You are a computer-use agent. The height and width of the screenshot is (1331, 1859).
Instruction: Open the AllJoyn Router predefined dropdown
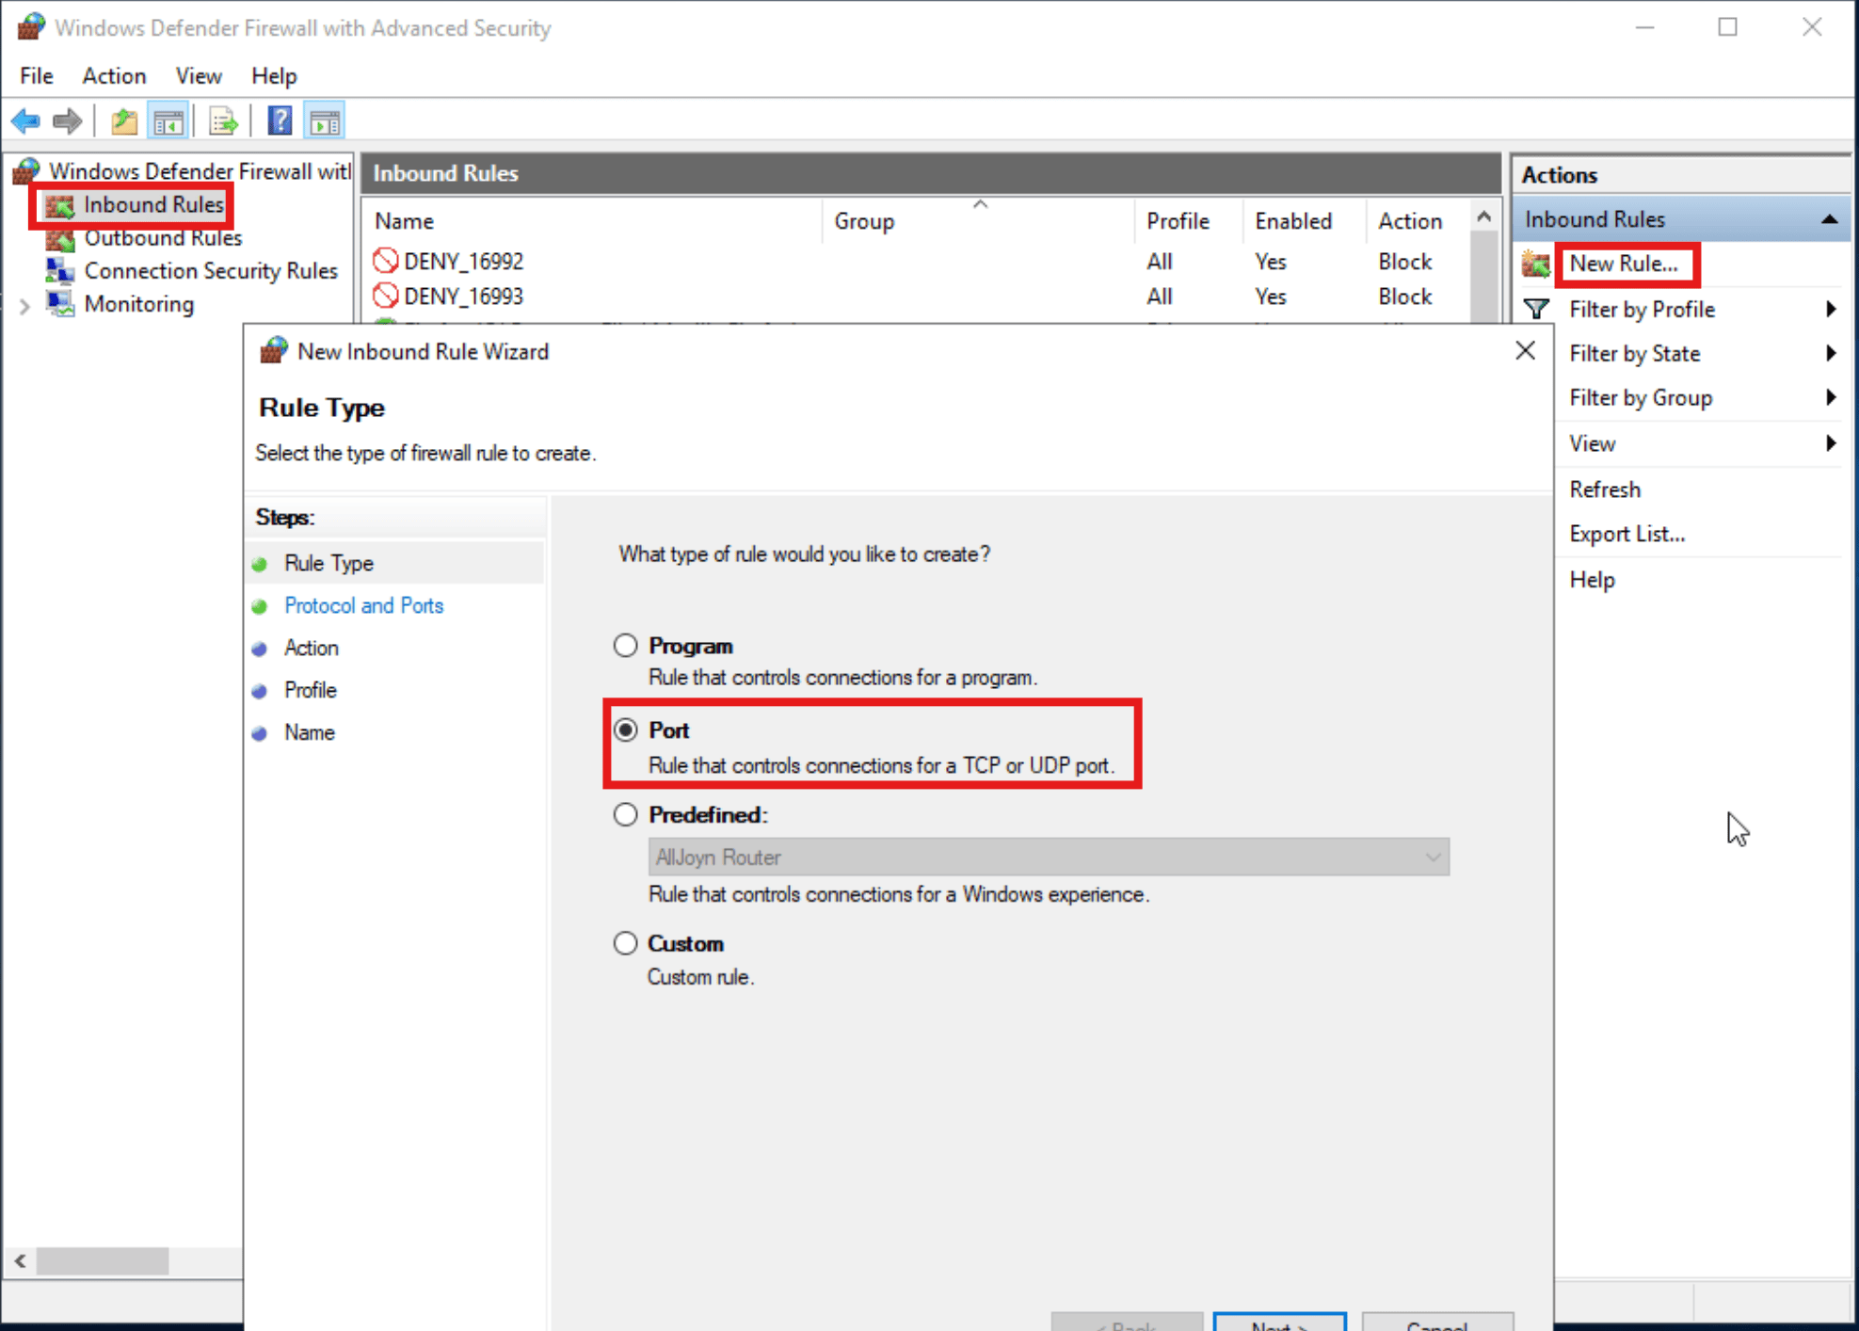click(x=1433, y=857)
